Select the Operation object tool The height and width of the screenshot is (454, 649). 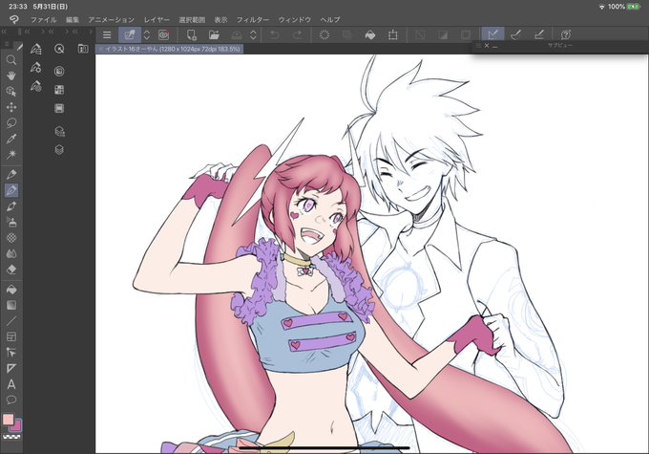[11, 91]
